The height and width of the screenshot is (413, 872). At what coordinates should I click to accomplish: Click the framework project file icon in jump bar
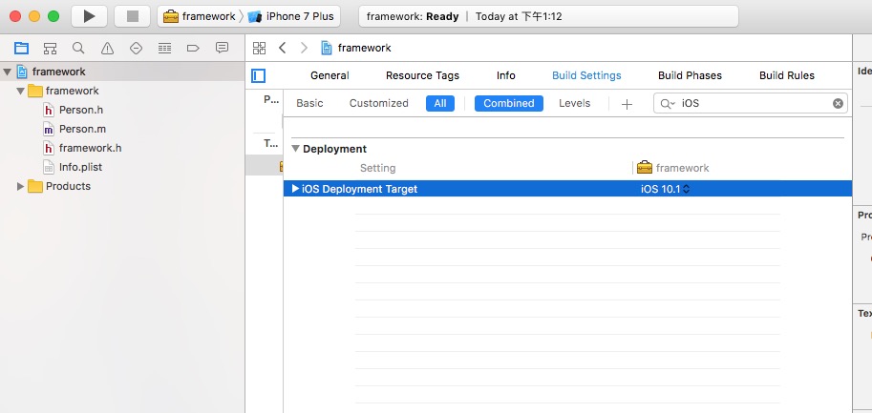[x=327, y=48]
